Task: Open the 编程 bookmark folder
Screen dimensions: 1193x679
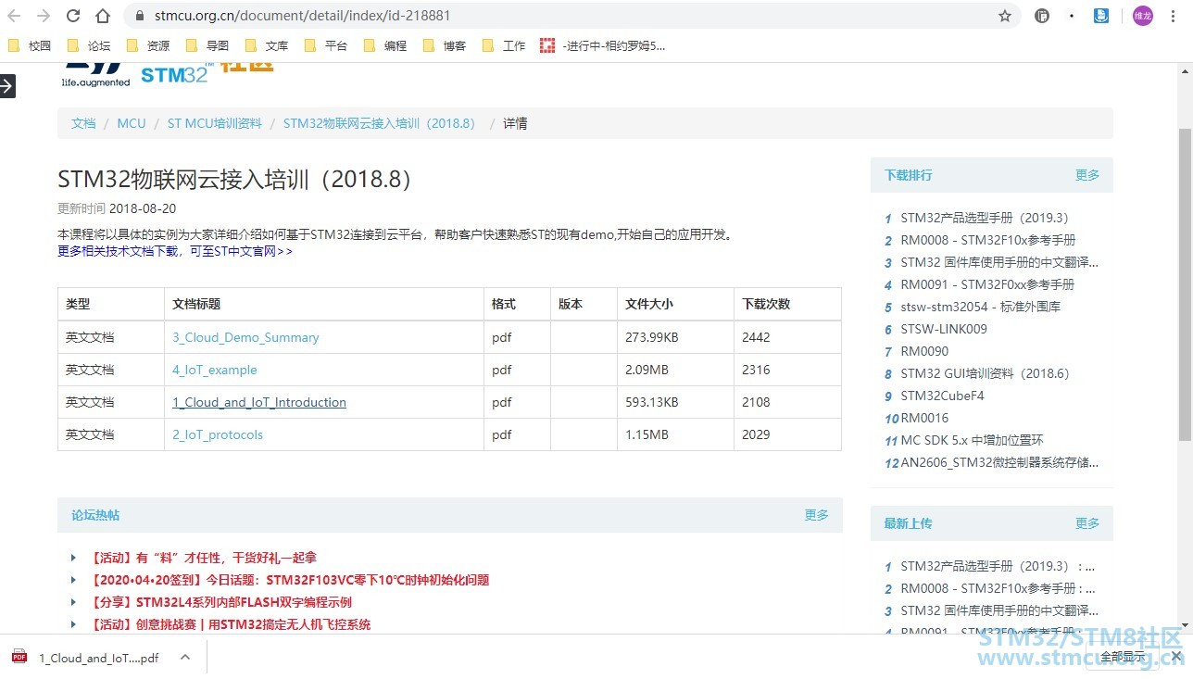Action: (385, 45)
